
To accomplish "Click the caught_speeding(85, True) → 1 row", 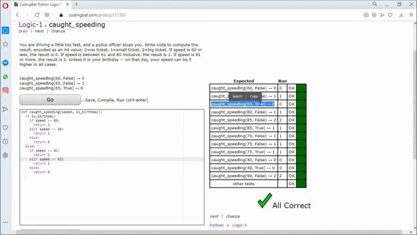I will coord(258,128).
